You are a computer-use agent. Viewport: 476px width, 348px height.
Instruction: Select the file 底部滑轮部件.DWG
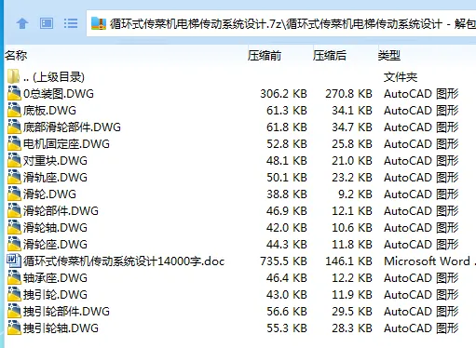pos(72,127)
